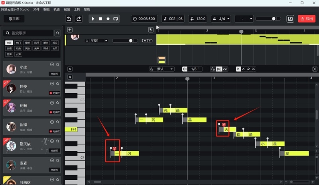The image size is (319, 185).
Task: Click the Q quantize button
Action: (x=70, y=77)
